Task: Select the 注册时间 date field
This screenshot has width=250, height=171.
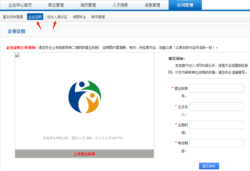Action: pyautogui.click(x=216, y=125)
